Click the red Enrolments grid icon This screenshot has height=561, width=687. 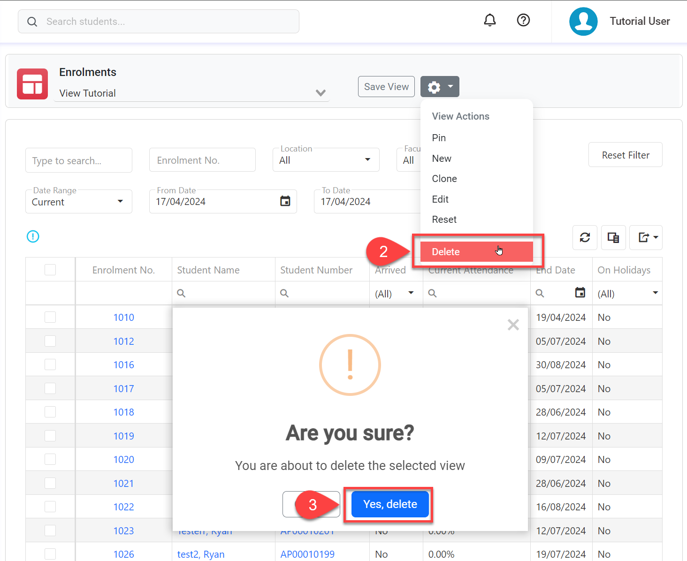click(x=32, y=84)
